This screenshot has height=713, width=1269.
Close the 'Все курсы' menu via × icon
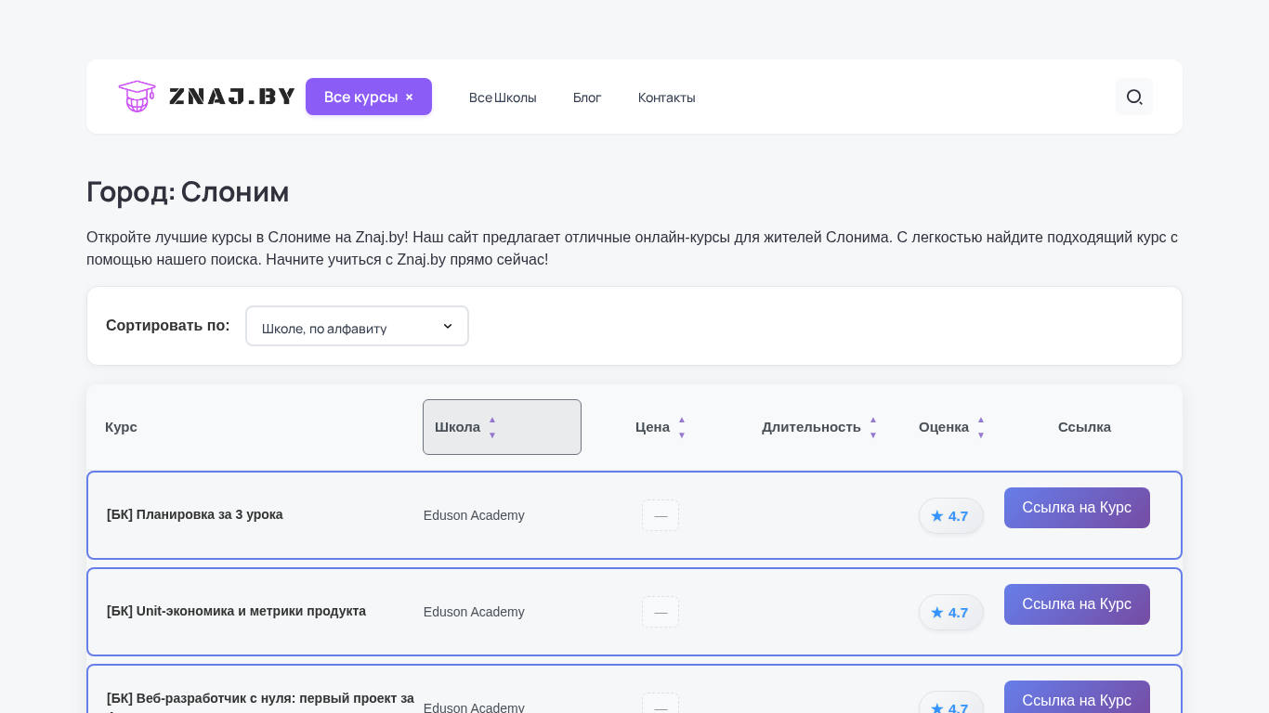[x=409, y=97]
